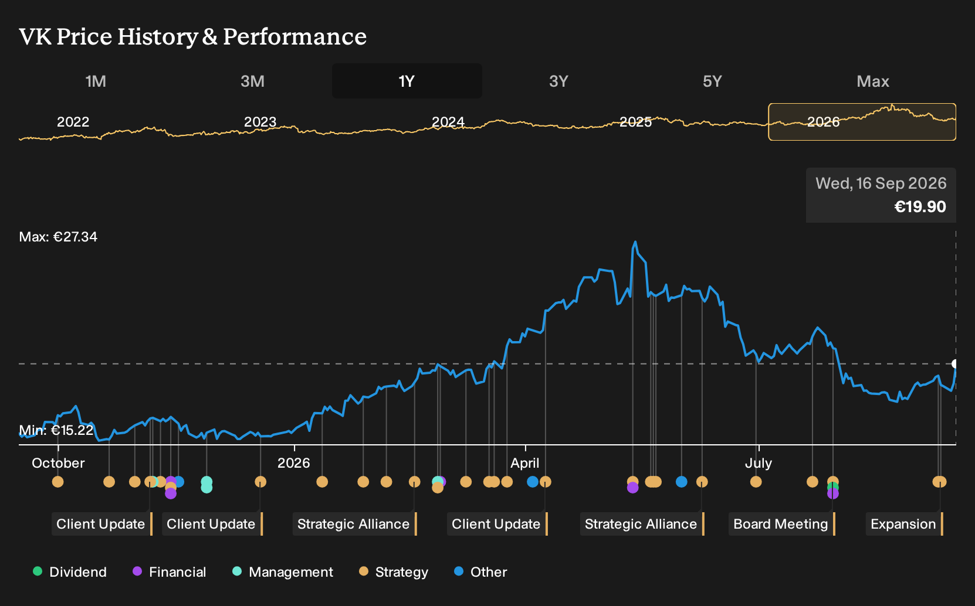This screenshot has height=606, width=975.
Task: Select the 3M range tab
Action: (252, 81)
